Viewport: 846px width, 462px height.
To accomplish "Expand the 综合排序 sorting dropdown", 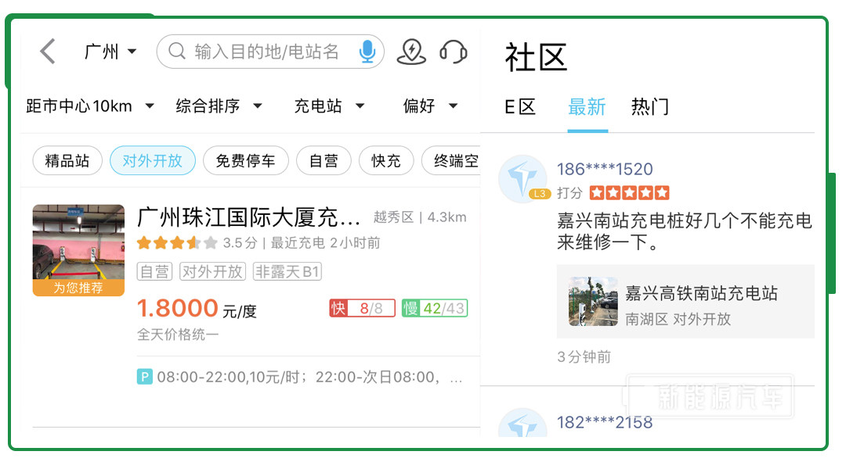I will [x=219, y=106].
